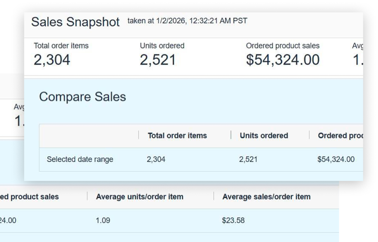Click the partially hidden product sales header in back table
The height and width of the screenshot is (242, 378).
30,197
